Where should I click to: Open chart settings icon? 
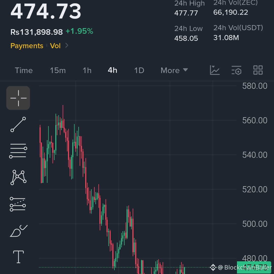tap(236, 70)
